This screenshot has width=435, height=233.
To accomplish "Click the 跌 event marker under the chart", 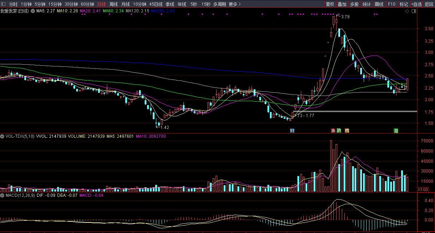I will pos(339,131).
